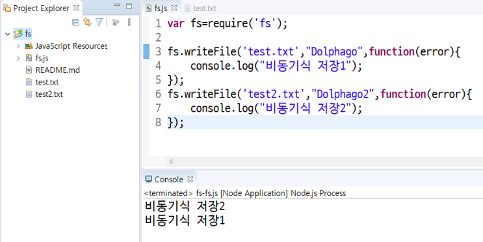483x242 pixels.
Task: Switch to the test.txt editor tab
Action: click(x=205, y=8)
